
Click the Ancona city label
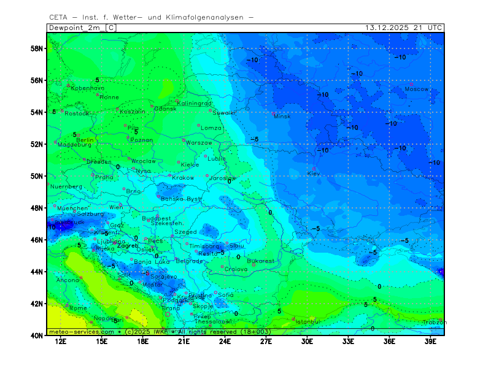[x=68, y=280]
